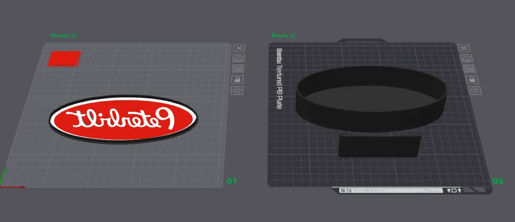Screen dimensions: 515x222
Task: Click the Bambu Textured PEI Plate label
Action: coord(280,79)
